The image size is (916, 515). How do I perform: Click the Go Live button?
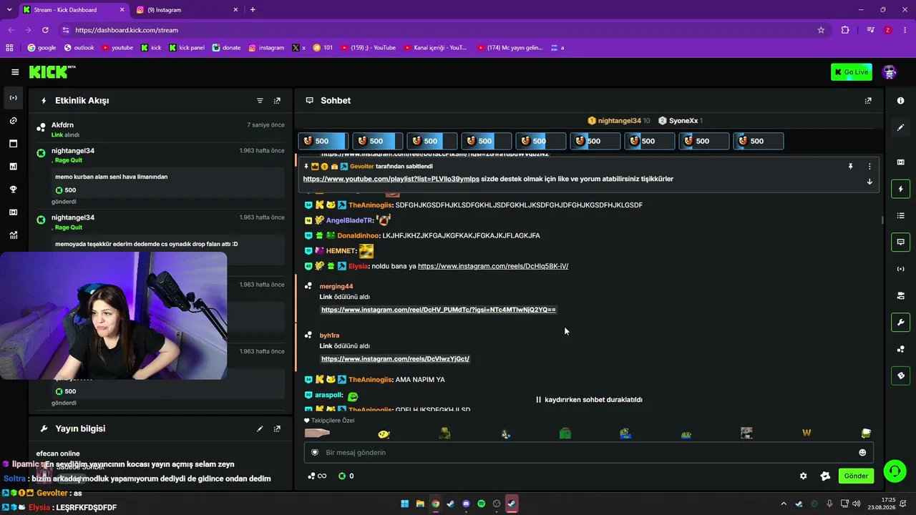click(852, 72)
